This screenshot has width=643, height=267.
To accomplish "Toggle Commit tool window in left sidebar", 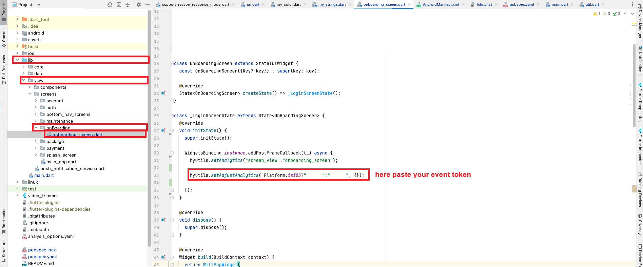I will 4,37.
